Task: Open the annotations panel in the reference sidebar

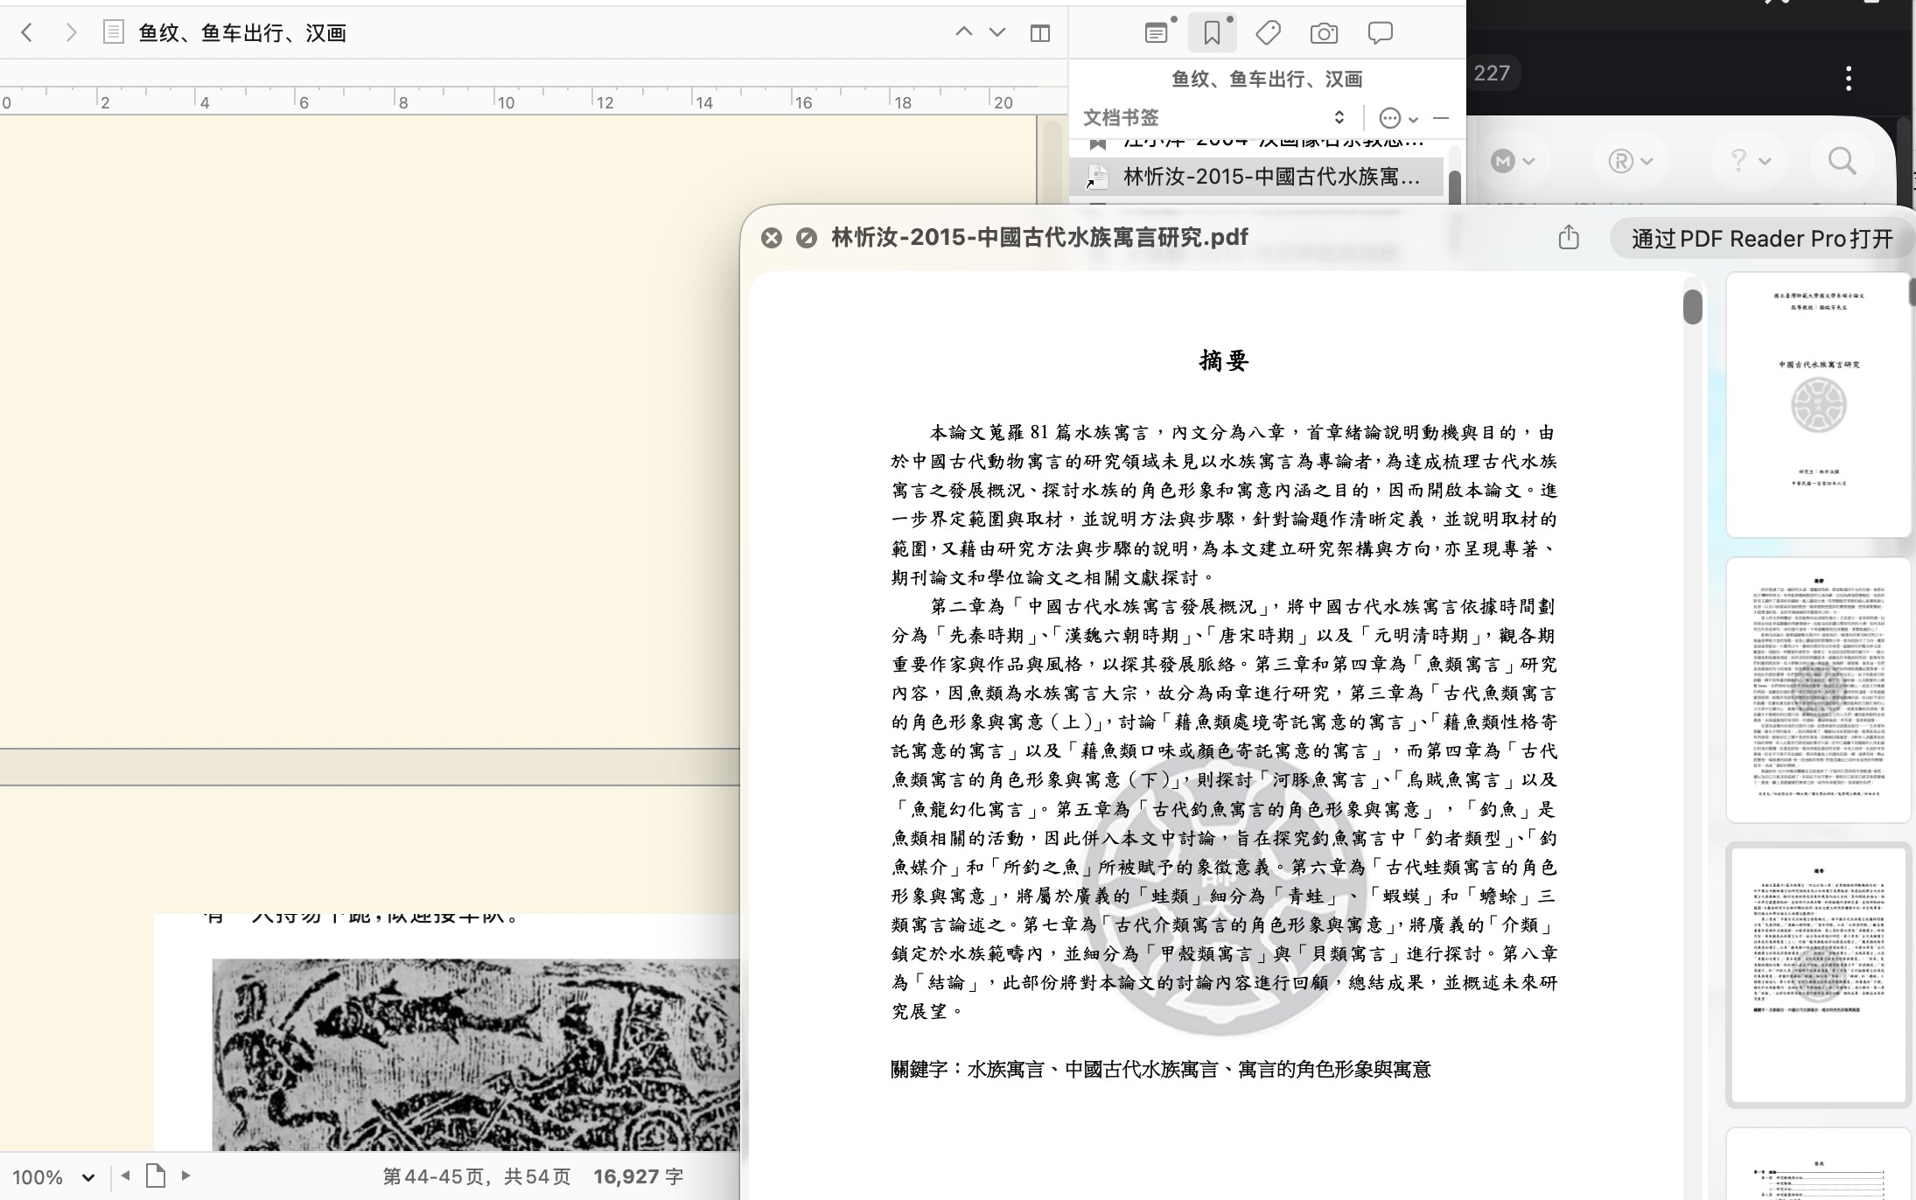Action: coord(1155,32)
